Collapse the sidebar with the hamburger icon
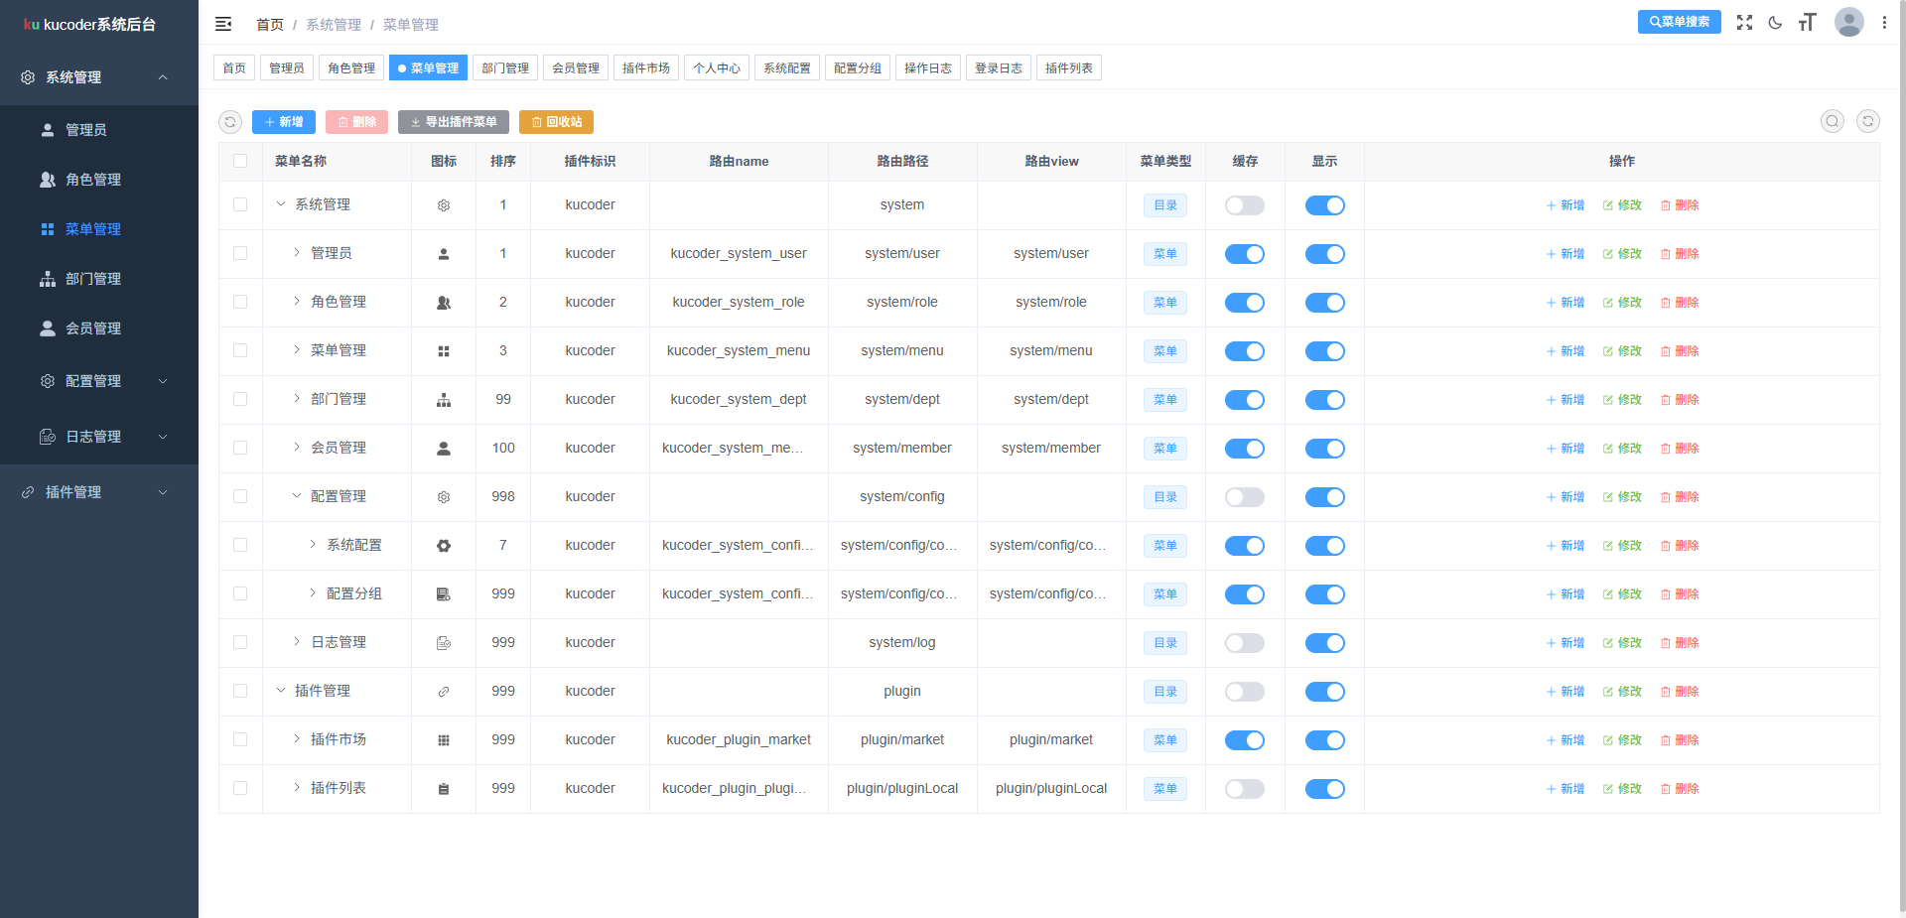 (223, 24)
